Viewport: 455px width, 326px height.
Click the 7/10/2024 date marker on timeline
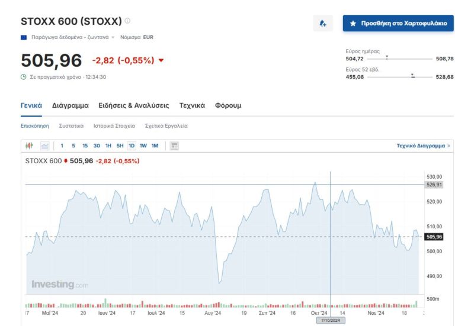pyautogui.click(x=330, y=320)
